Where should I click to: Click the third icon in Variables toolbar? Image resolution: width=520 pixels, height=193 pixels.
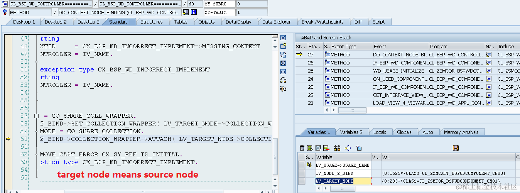[318, 148]
